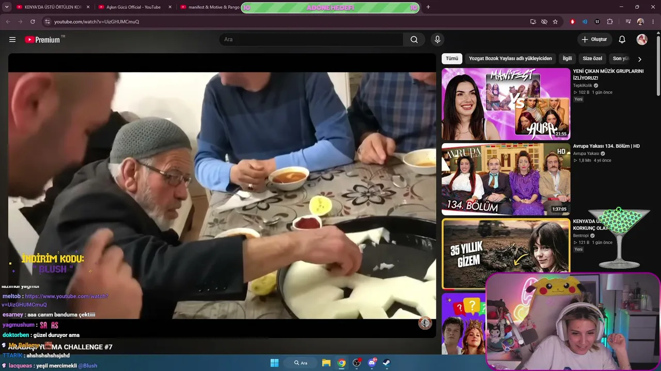661x371 pixels.
Task: Select the Size özel filter chip
Action: (x=592, y=59)
